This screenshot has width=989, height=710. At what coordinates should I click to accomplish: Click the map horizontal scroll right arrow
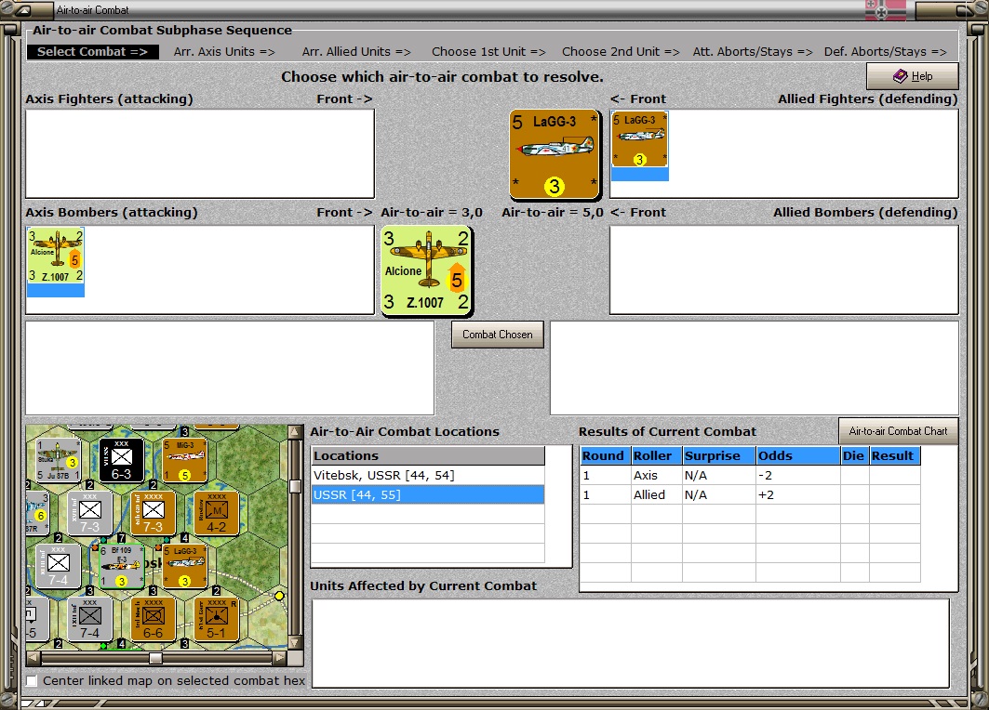point(279,658)
